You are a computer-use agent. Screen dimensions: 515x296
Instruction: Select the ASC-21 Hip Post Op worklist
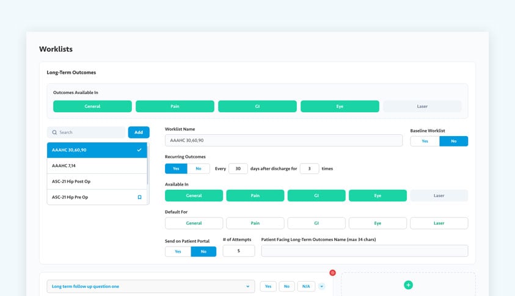click(97, 181)
